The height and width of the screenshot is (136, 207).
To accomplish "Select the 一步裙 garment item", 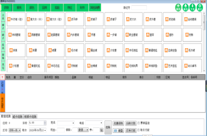I will [x=114, y=35].
